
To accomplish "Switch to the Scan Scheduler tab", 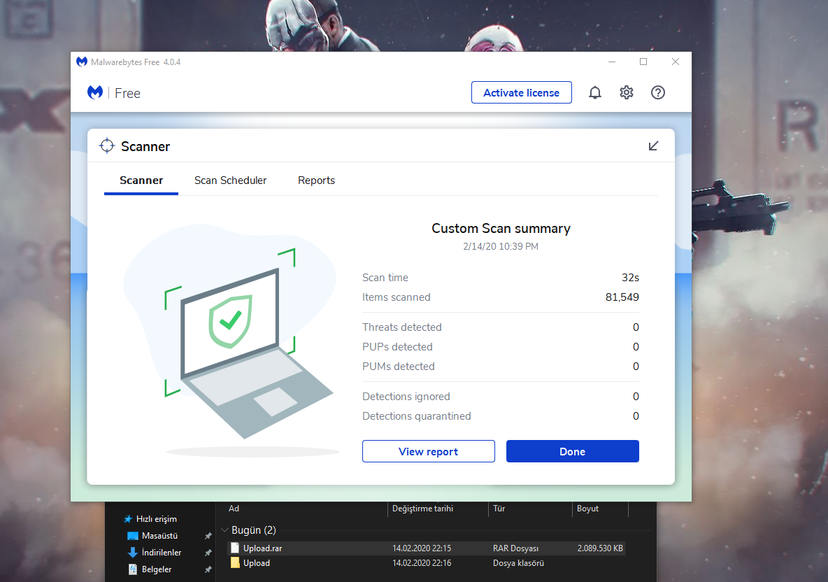I will click(230, 180).
